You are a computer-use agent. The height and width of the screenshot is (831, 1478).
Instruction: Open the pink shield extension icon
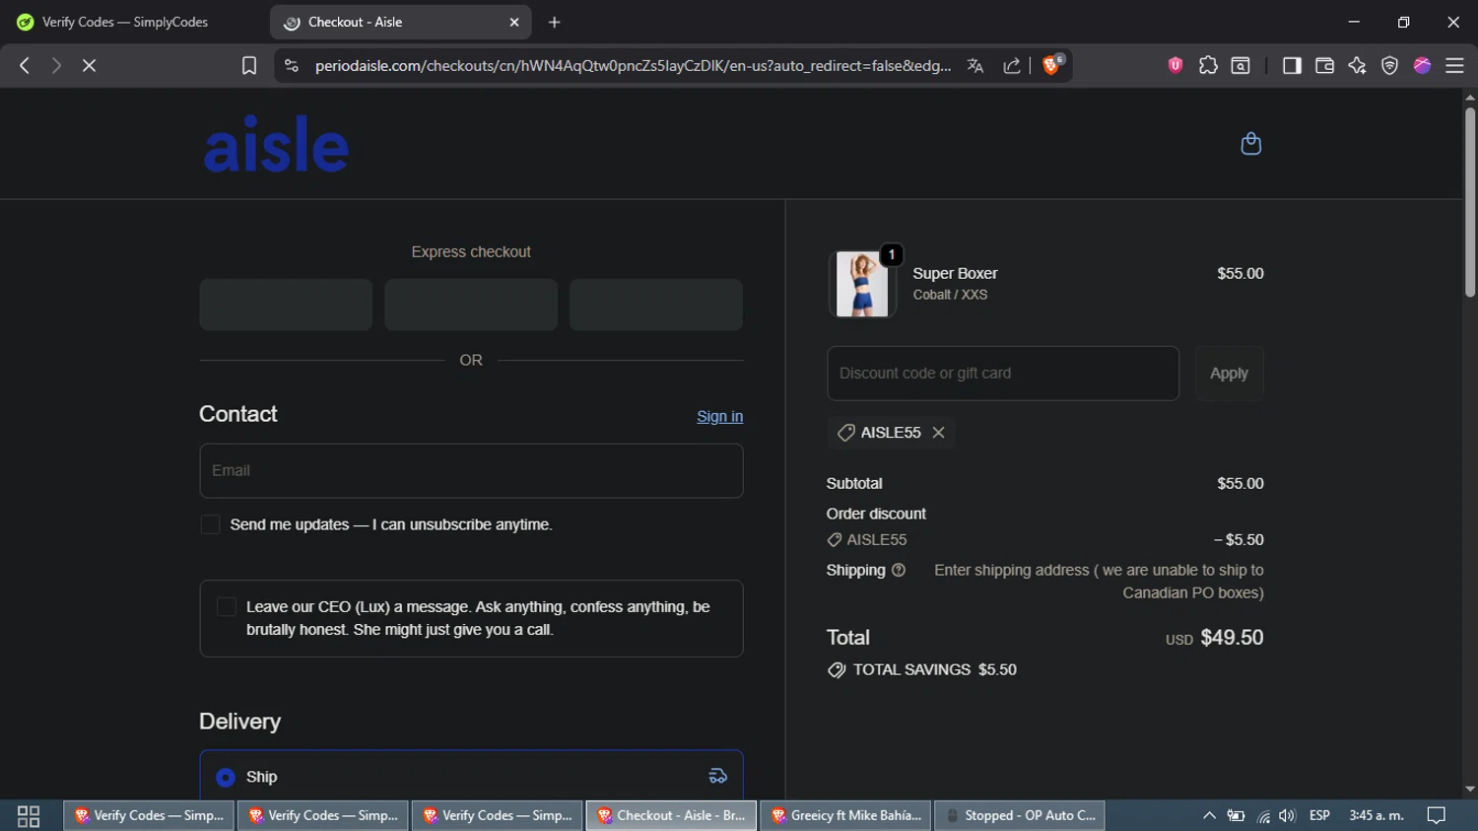tap(1176, 65)
